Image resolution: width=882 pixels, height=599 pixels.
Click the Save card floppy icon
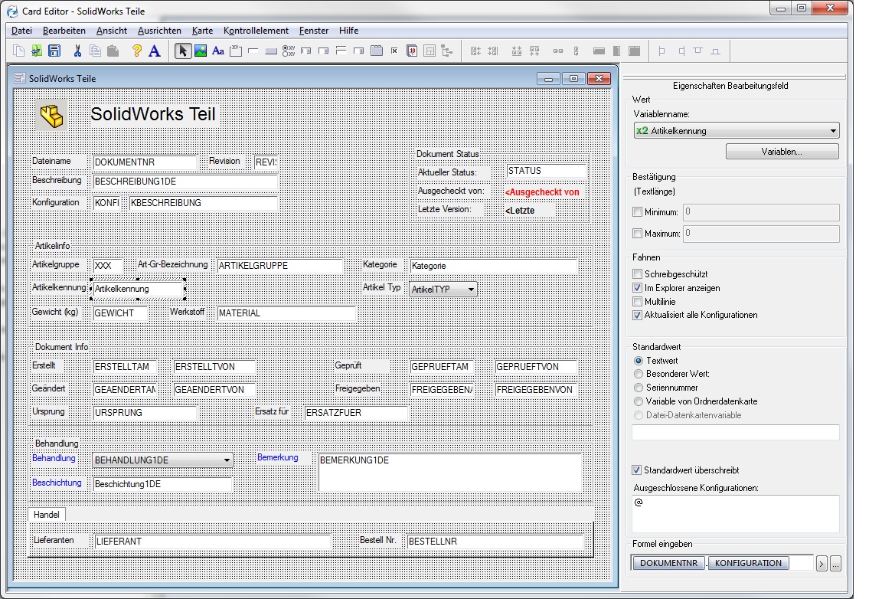54,51
